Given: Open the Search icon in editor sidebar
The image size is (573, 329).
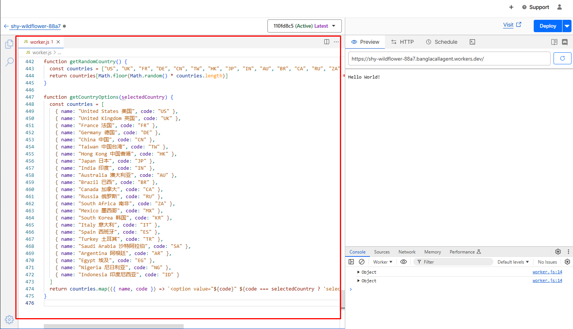Looking at the screenshot, I should pos(9,62).
